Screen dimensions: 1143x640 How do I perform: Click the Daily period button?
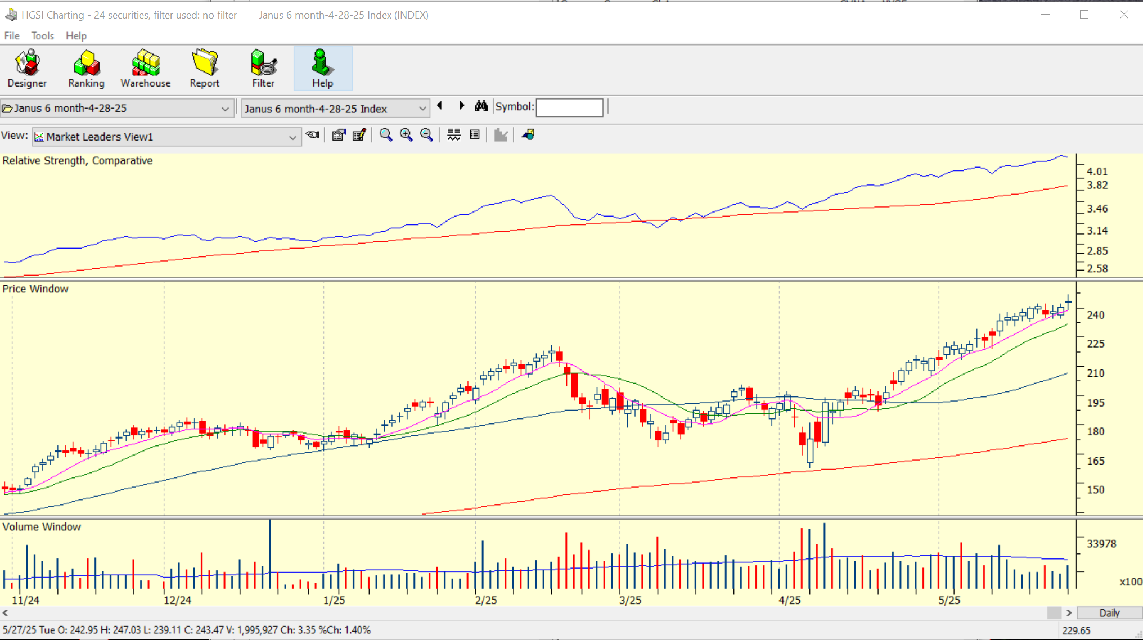coord(1109,613)
